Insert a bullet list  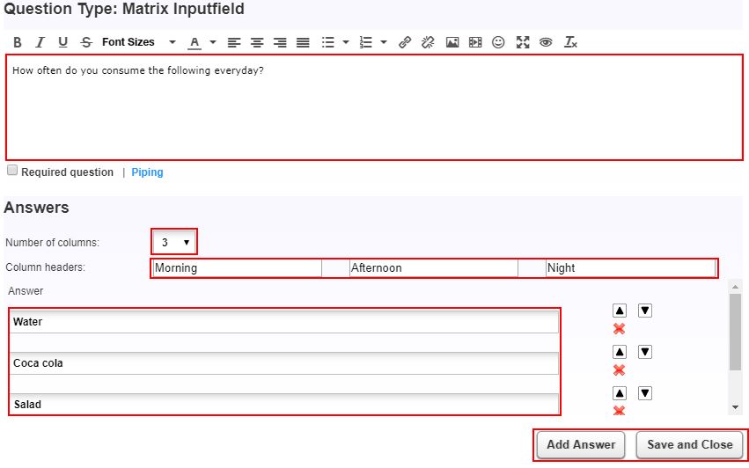[327, 42]
